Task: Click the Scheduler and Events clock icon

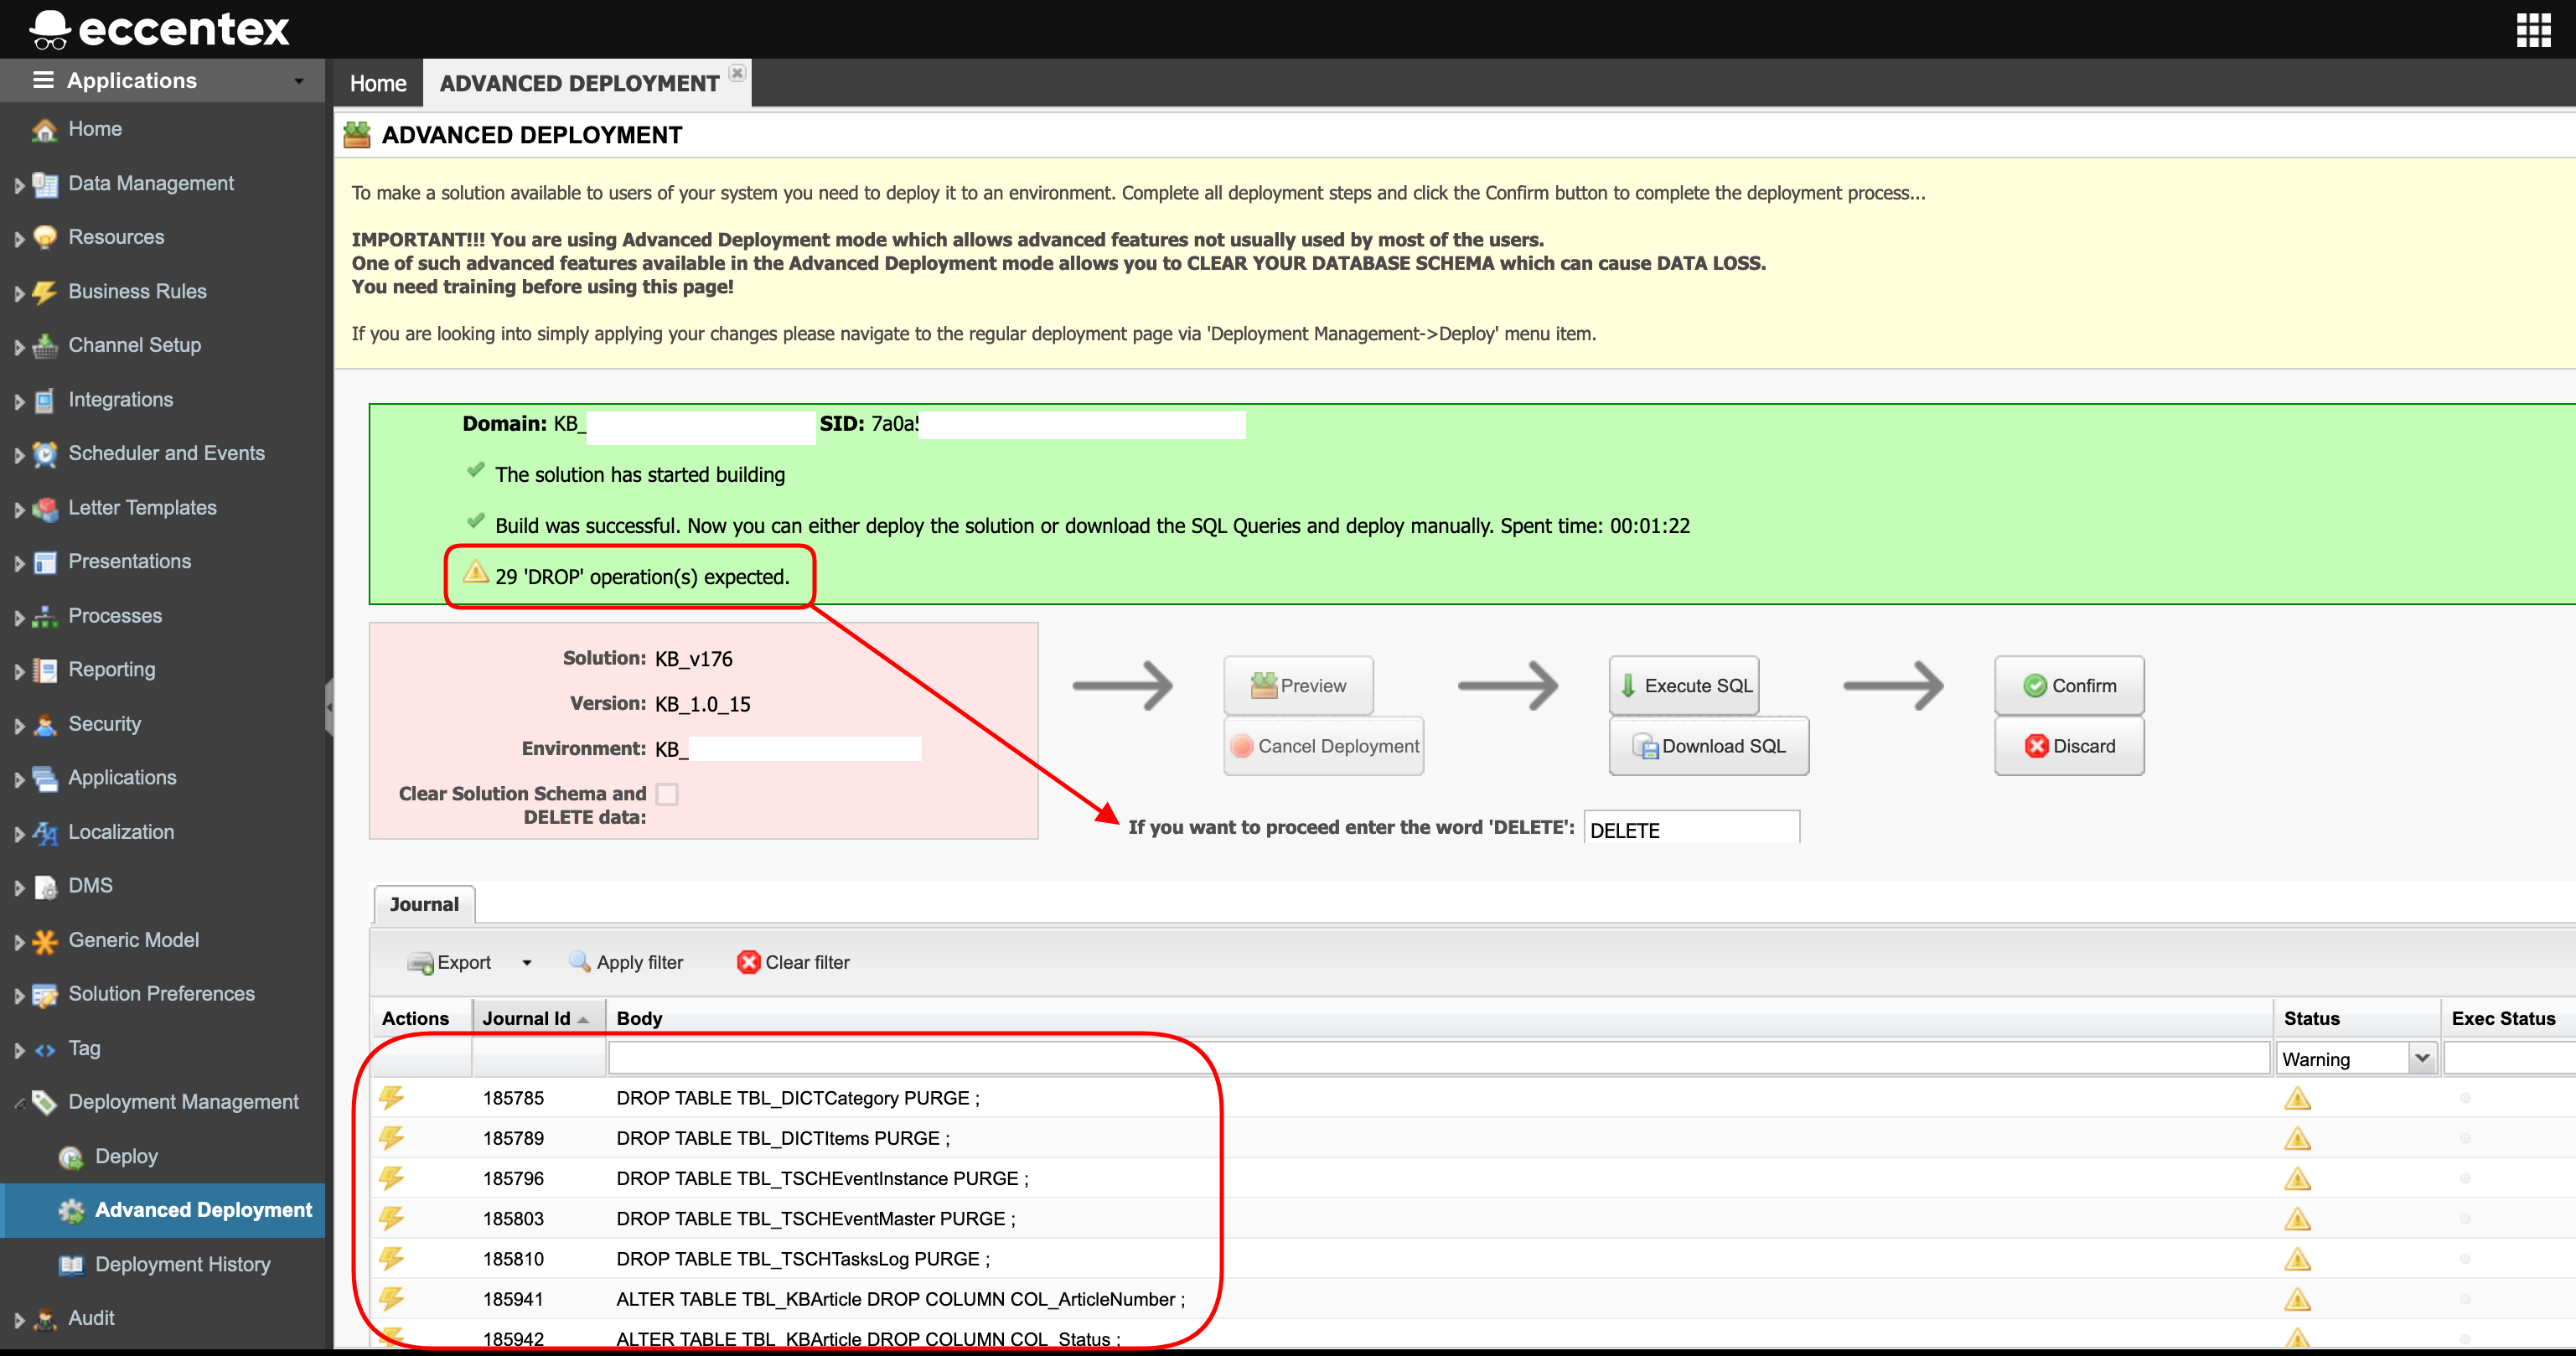Action: (x=44, y=454)
